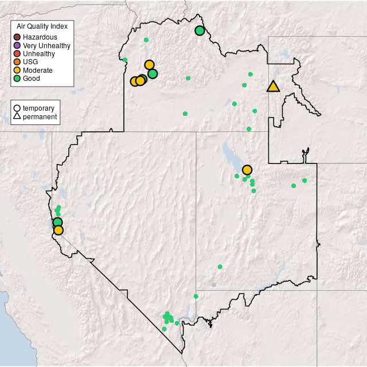Click the Hazardous legend color swatch

[x=17, y=37]
